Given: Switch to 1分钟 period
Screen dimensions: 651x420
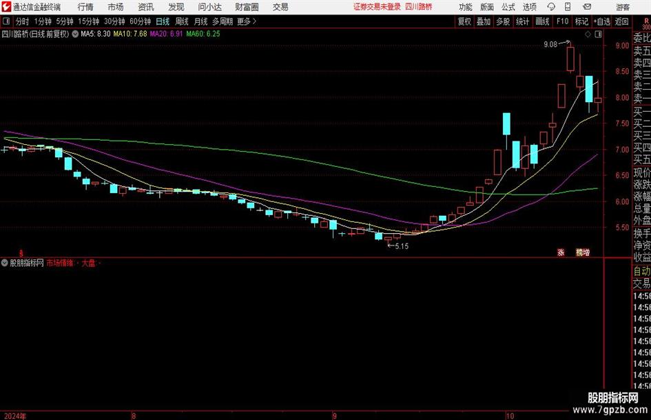Looking at the screenshot, I should tap(43, 21).
